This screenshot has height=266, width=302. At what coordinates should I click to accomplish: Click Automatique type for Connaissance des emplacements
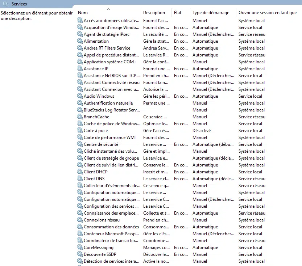(205, 213)
